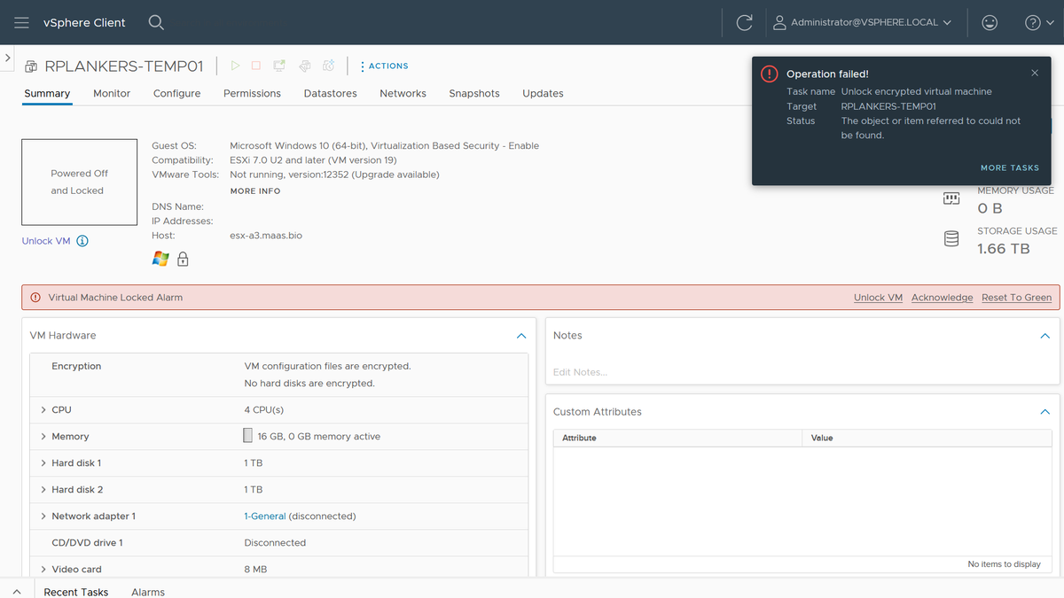Acknowledge the Virtual Machine Locked Alarm
Screen dimensions: 1064x598
tap(942, 298)
